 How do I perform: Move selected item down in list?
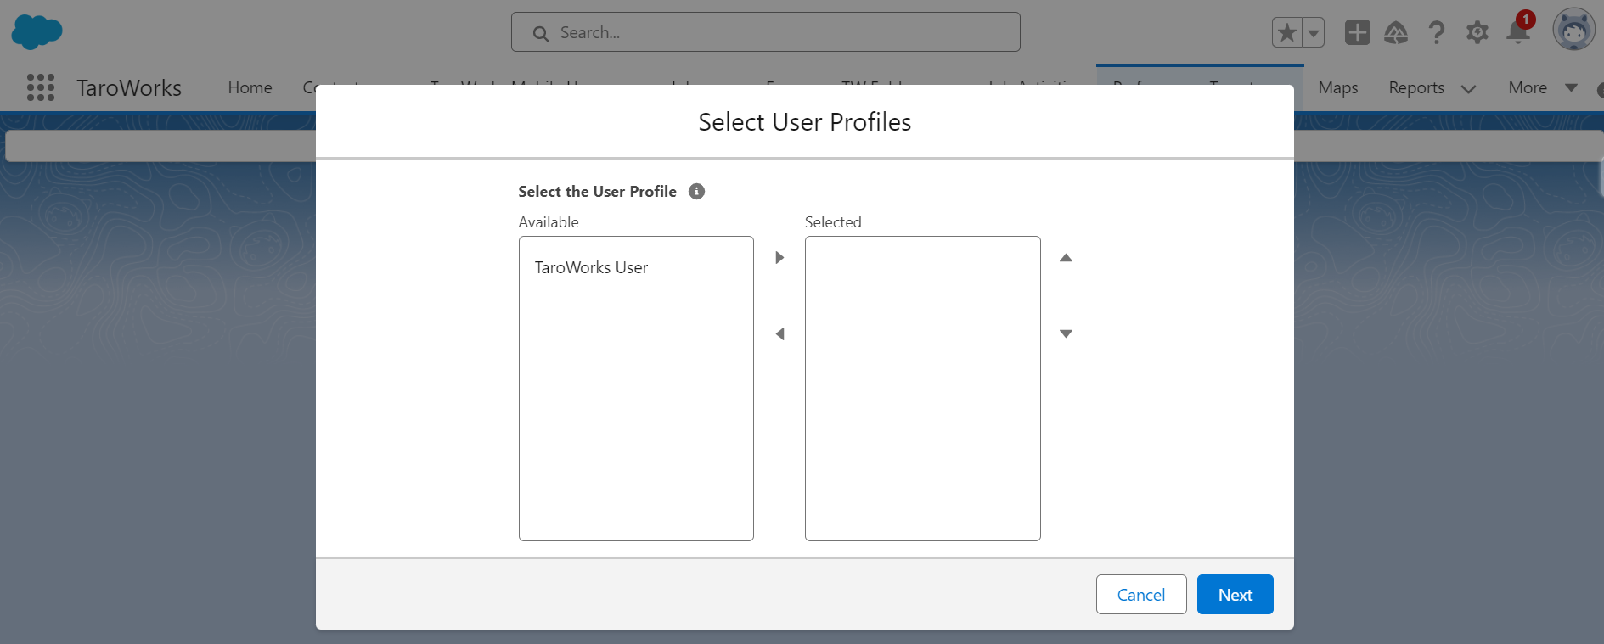pyautogui.click(x=1066, y=334)
